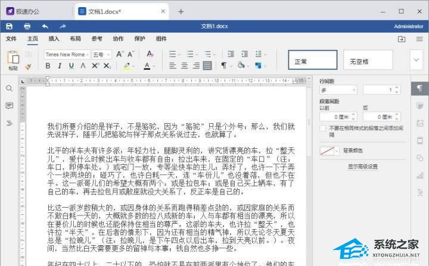
Task: Print the document using the printer icon
Action: point(27,26)
